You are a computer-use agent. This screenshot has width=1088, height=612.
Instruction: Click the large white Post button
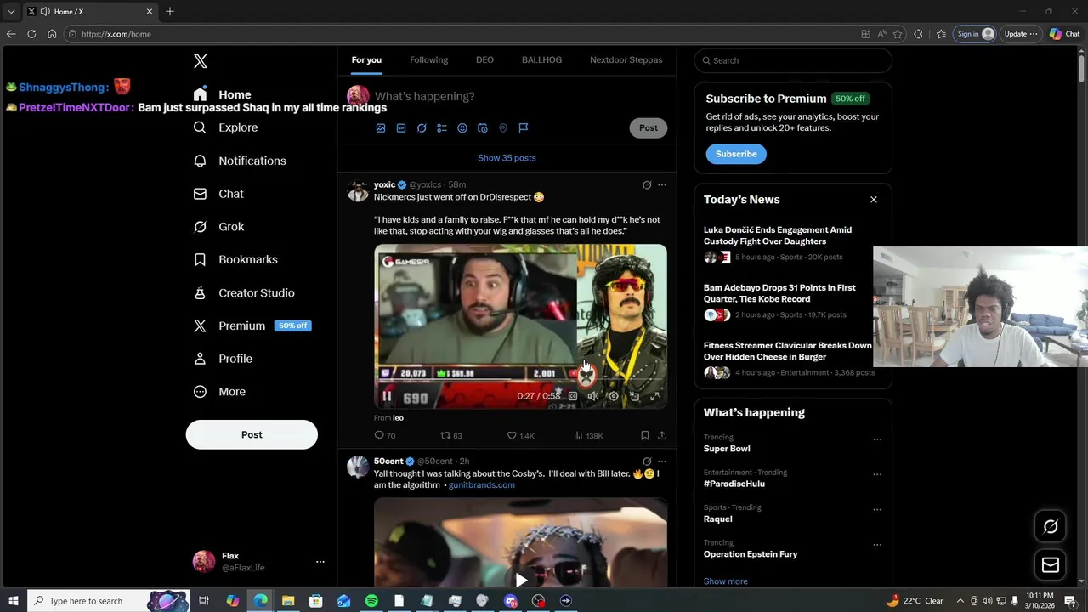pyautogui.click(x=252, y=434)
